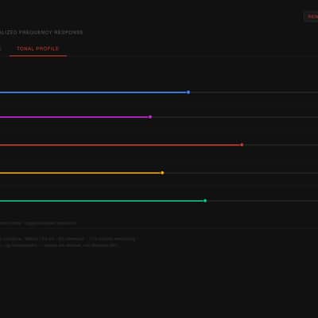The width and height of the screenshot is (318, 318).
Task: Select the yellow slider knob
Action: (x=162, y=173)
